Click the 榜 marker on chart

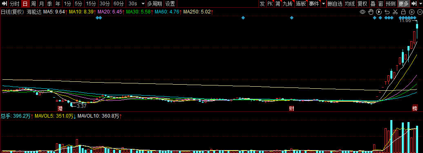pyautogui.click(x=415, y=109)
